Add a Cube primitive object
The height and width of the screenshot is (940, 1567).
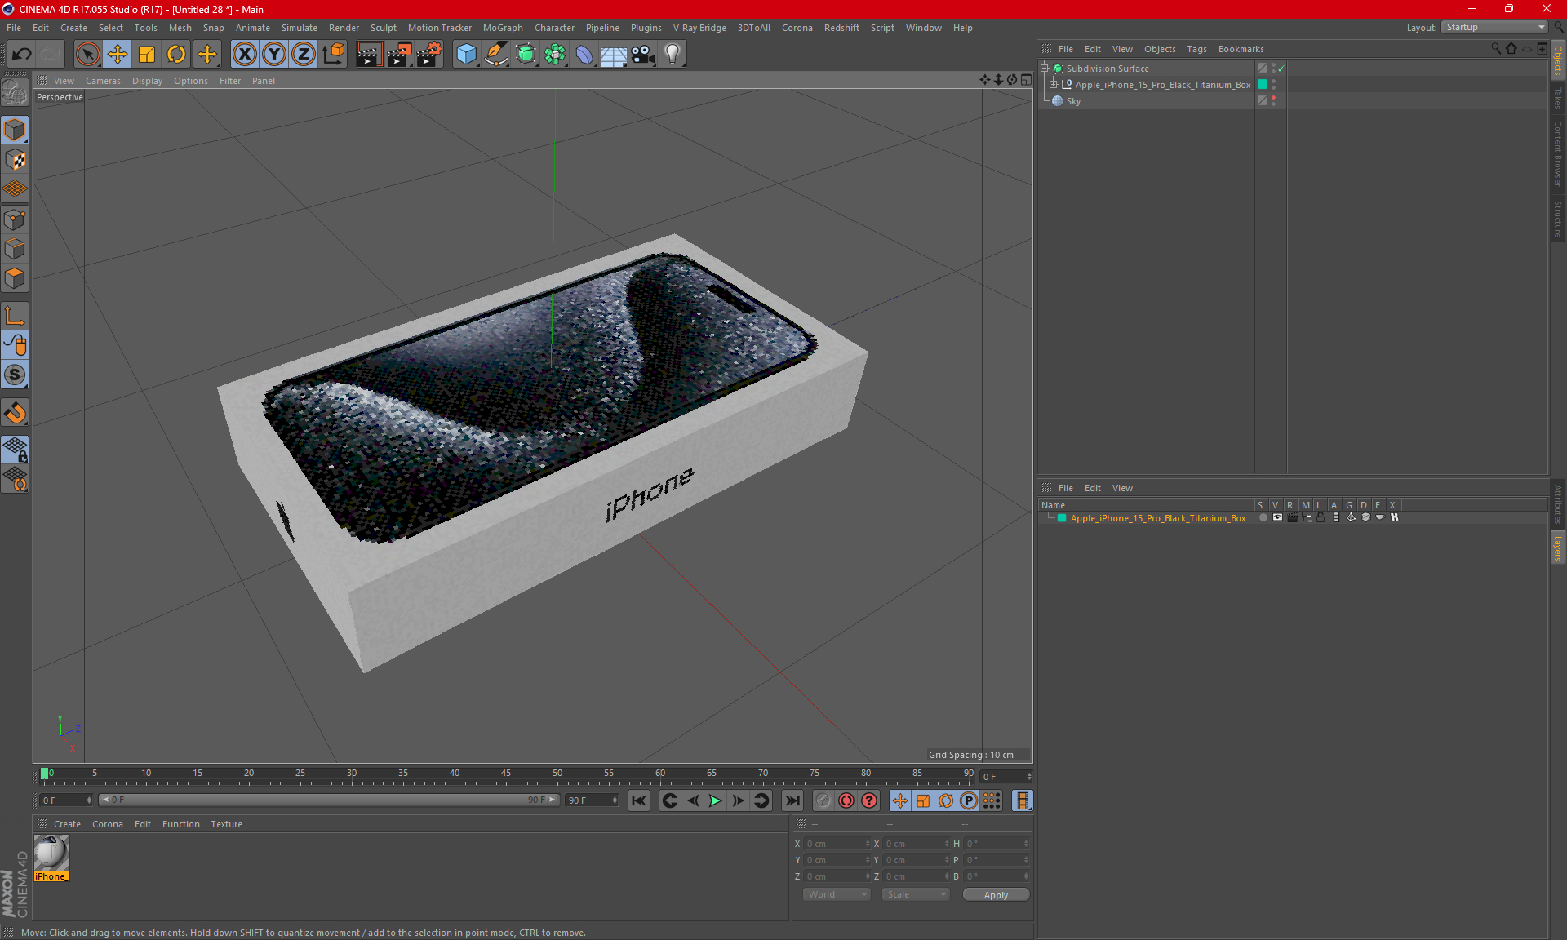click(x=466, y=55)
